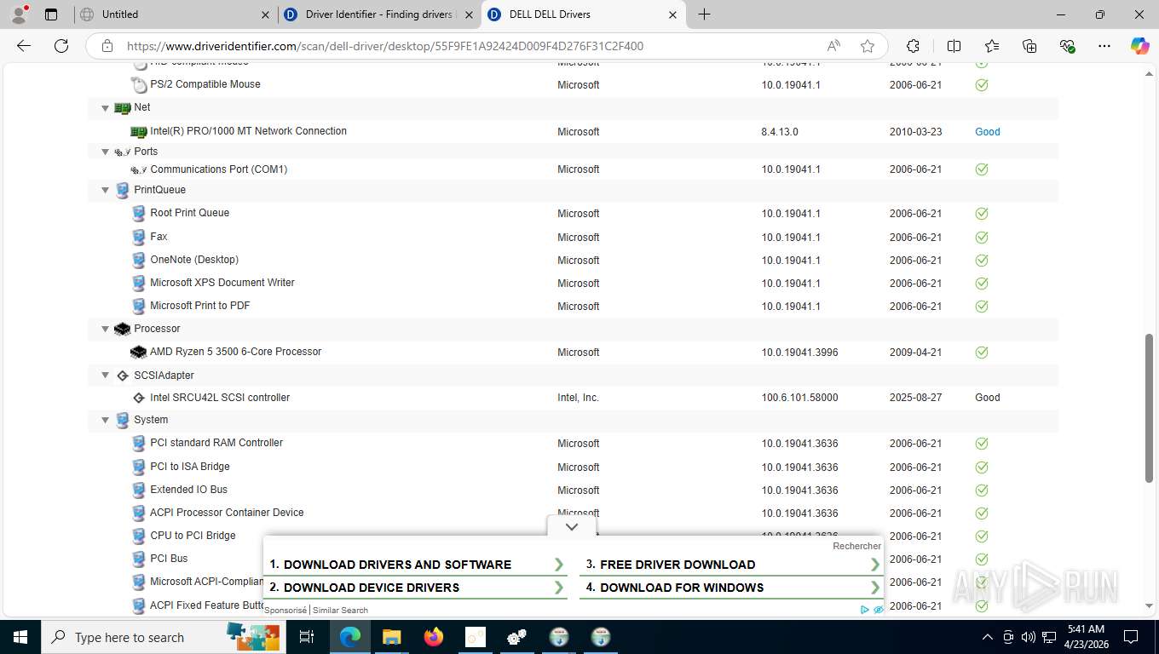Open the Copilot sidebar icon

point(1139,46)
